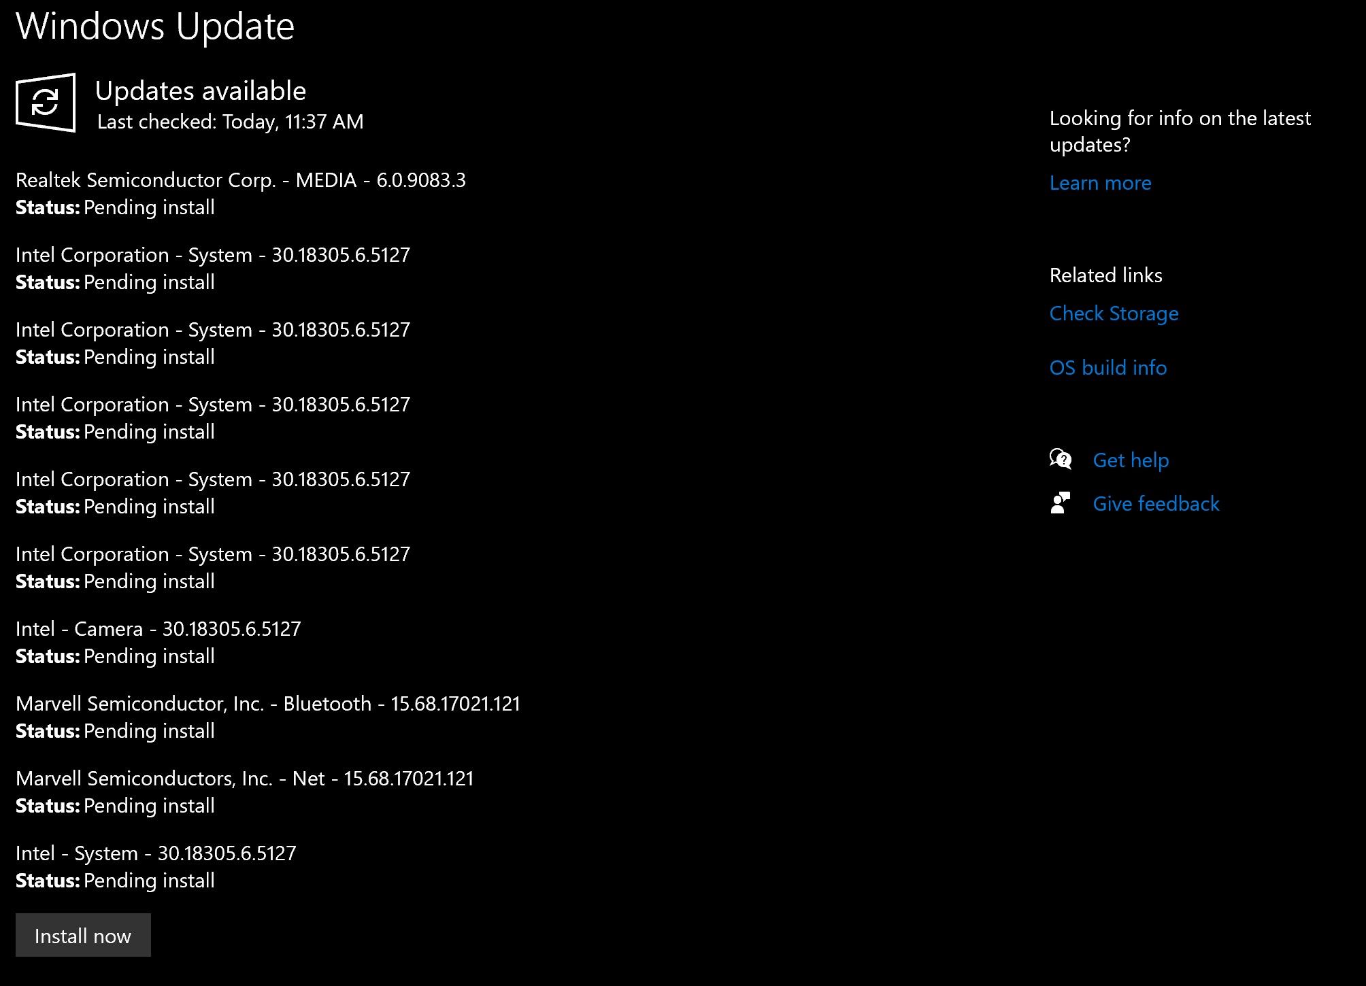1366x986 pixels.
Task: Click the Windows Update refresh icon
Action: point(44,103)
